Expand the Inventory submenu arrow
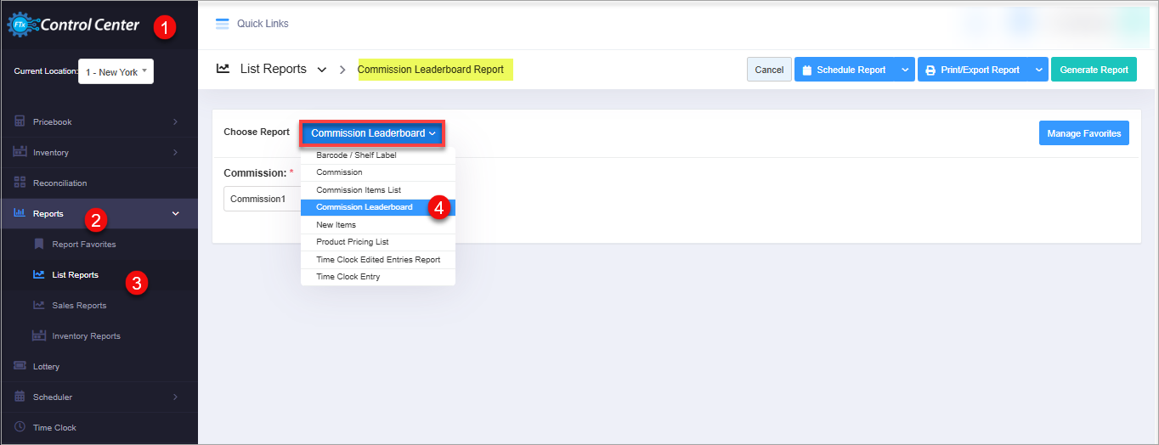The image size is (1159, 445). point(175,152)
